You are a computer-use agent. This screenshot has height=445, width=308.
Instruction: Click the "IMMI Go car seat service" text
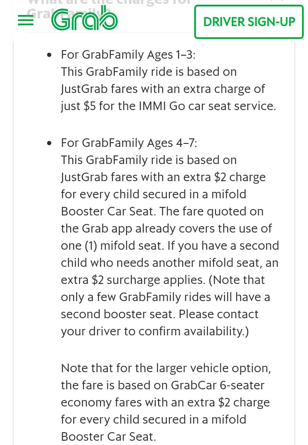(207, 106)
